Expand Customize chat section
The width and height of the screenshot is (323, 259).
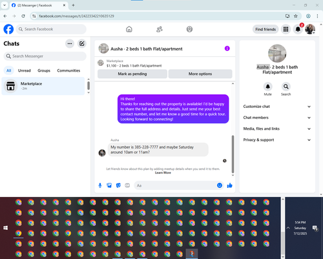coord(277,107)
